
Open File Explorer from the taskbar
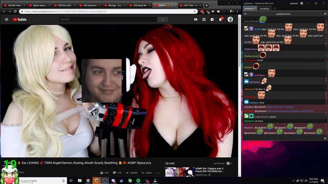point(80,180)
